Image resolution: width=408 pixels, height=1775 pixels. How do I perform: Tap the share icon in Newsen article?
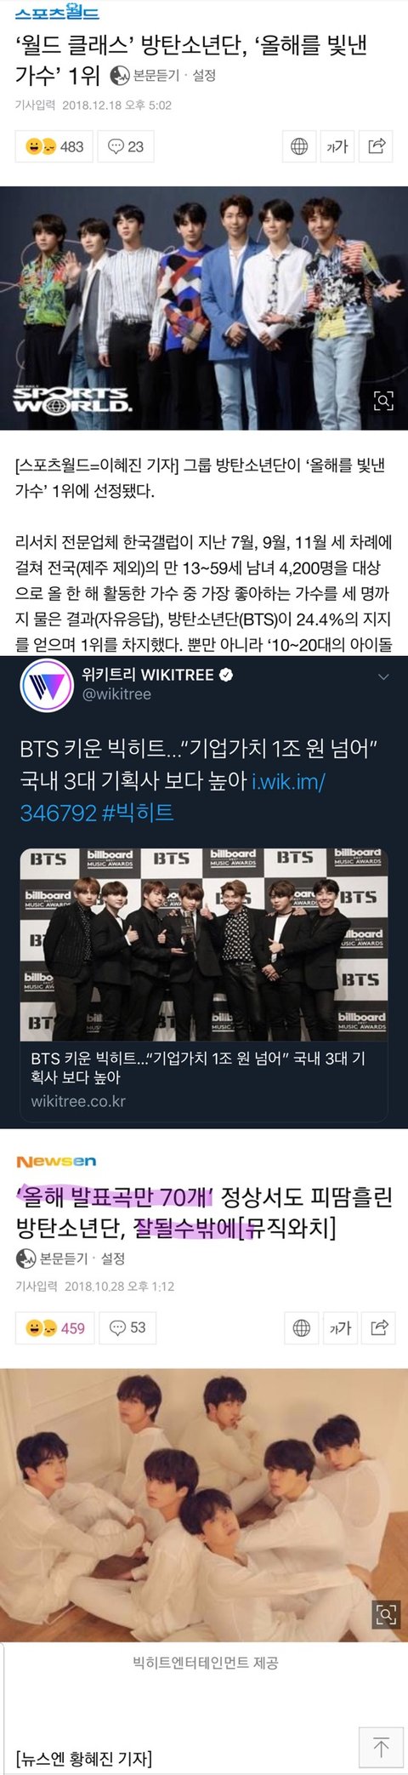click(378, 1327)
